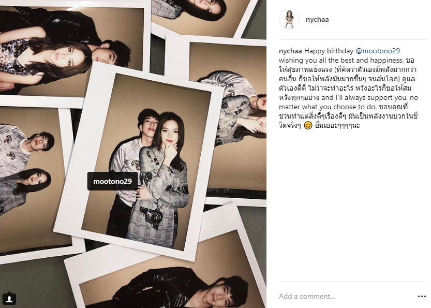Click the nychaa profile avatar

[x=289, y=19]
